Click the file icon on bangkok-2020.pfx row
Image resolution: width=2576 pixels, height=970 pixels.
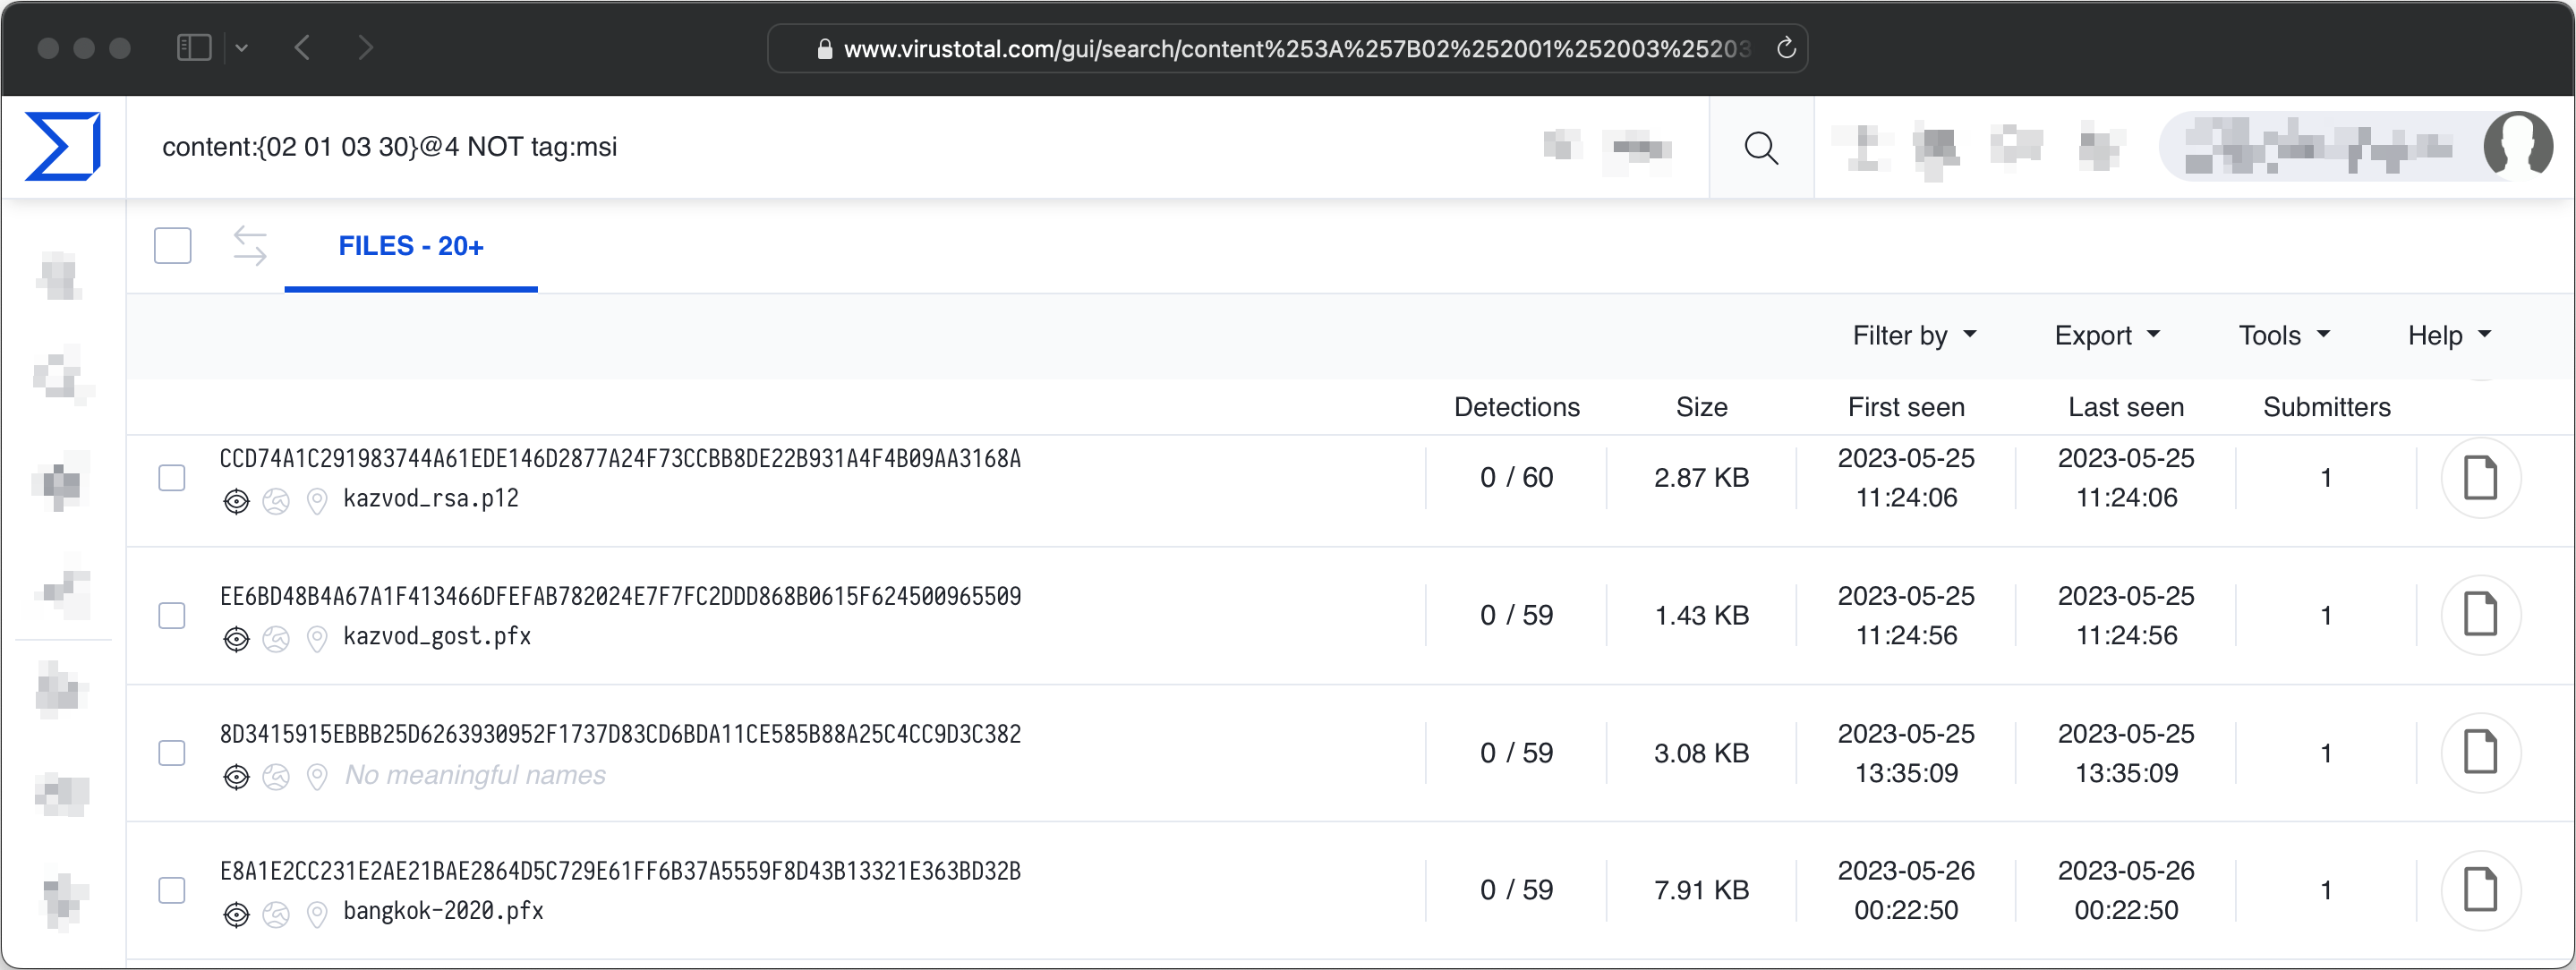pos(2479,890)
